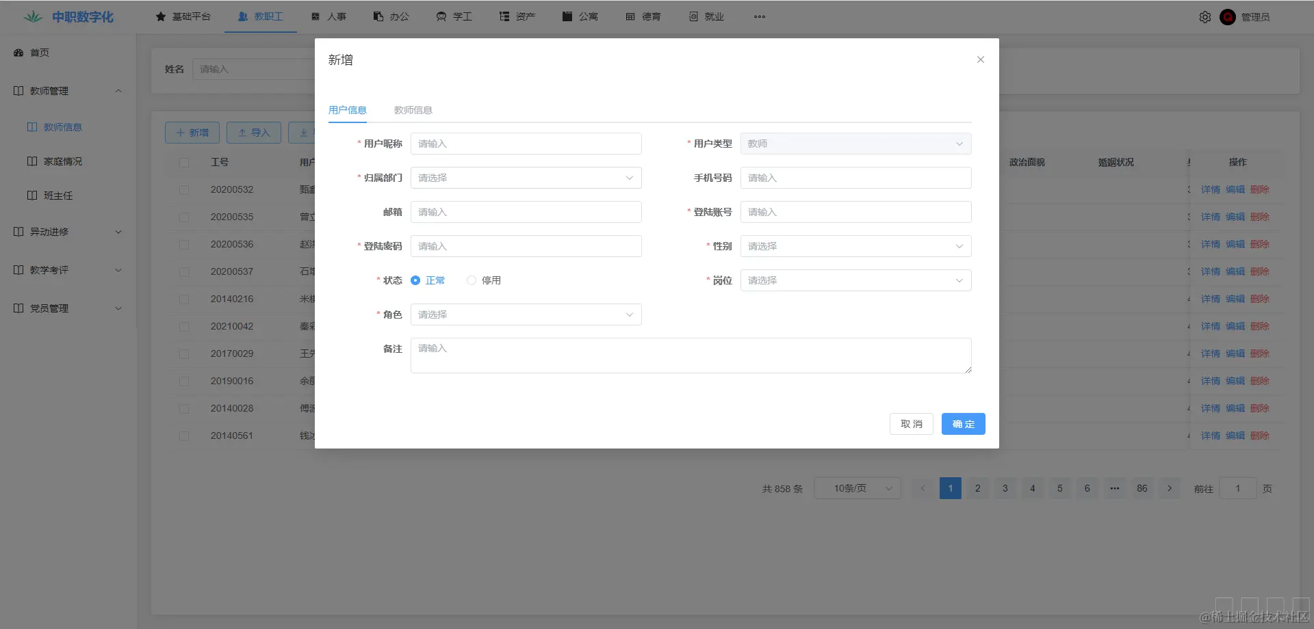The height and width of the screenshot is (629, 1314).
Task: Go to page 86 in pagination
Action: 1142,488
